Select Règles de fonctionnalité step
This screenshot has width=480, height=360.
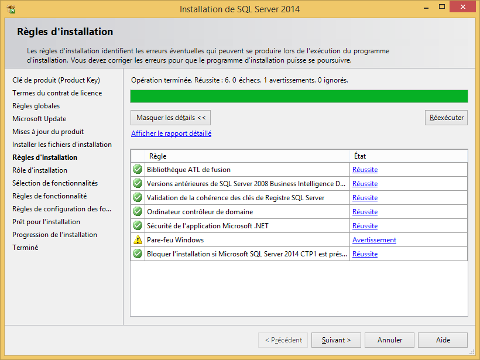[x=50, y=196]
